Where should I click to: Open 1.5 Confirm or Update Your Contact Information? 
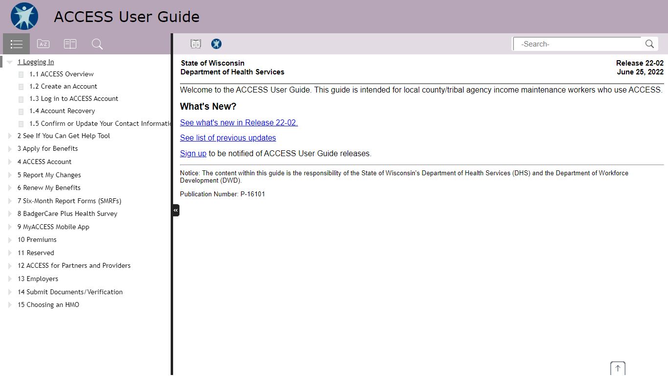(x=100, y=123)
